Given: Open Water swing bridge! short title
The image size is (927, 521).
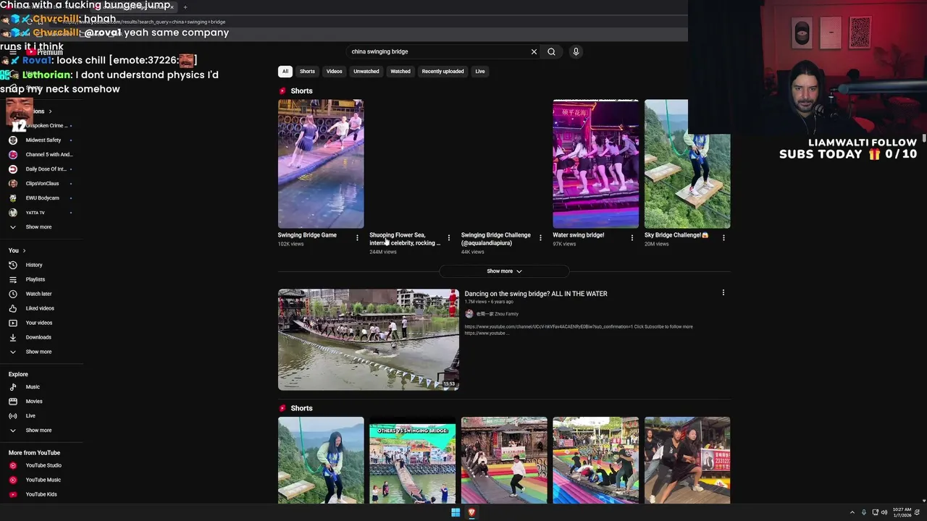Looking at the screenshot, I should (x=578, y=235).
